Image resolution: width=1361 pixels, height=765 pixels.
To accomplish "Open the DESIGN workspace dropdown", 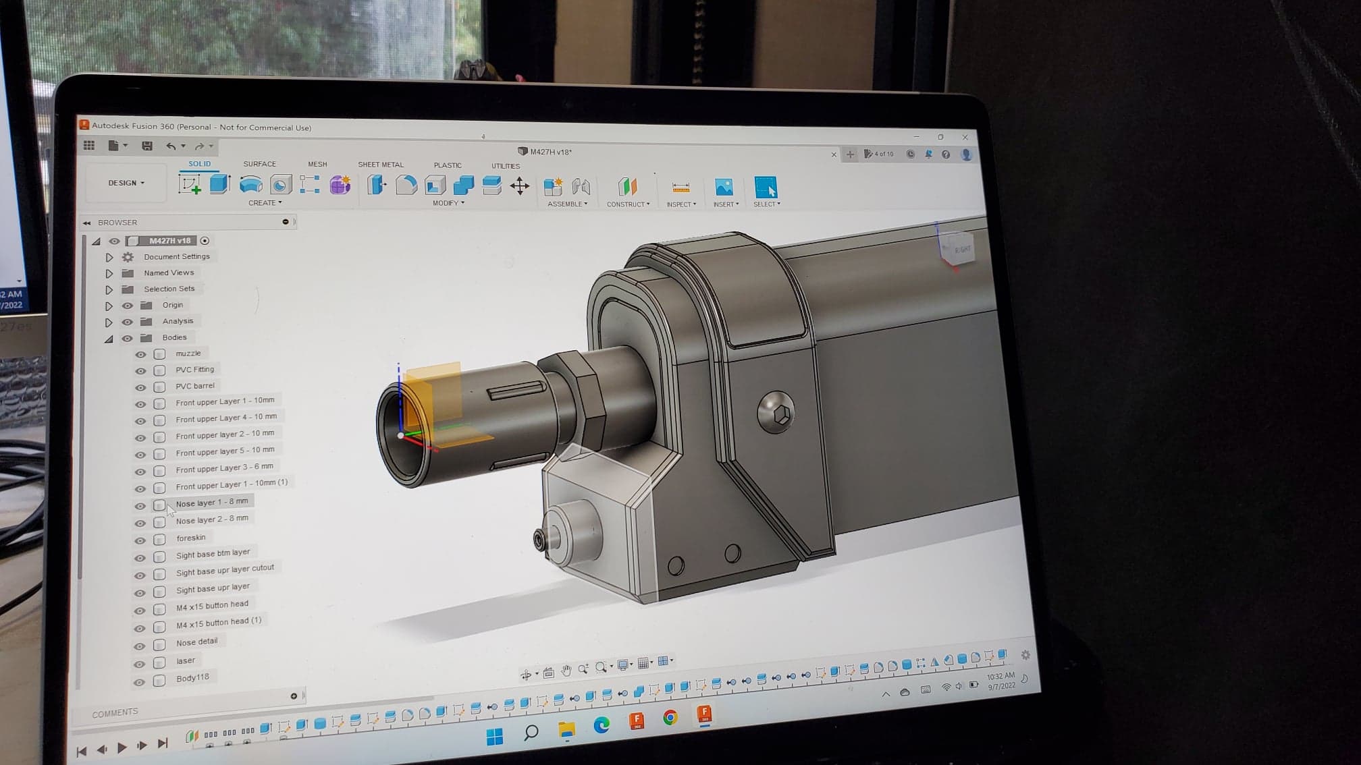I will [126, 183].
